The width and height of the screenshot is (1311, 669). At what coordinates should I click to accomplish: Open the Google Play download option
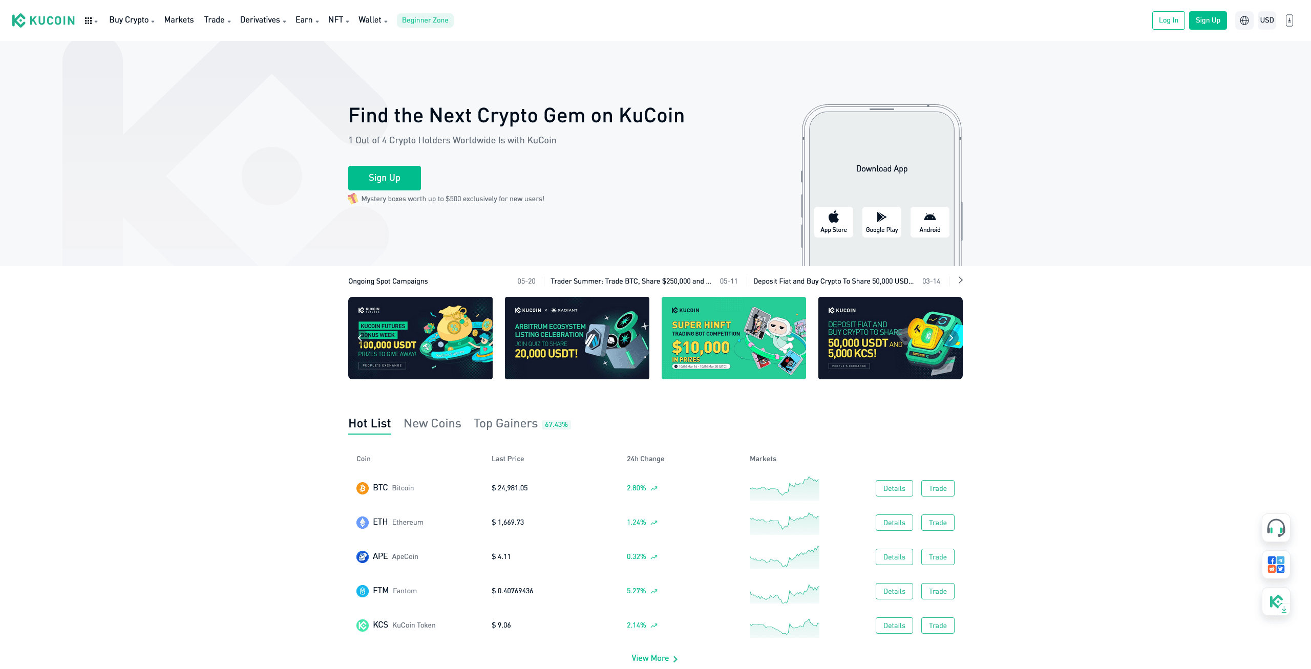[882, 222]
